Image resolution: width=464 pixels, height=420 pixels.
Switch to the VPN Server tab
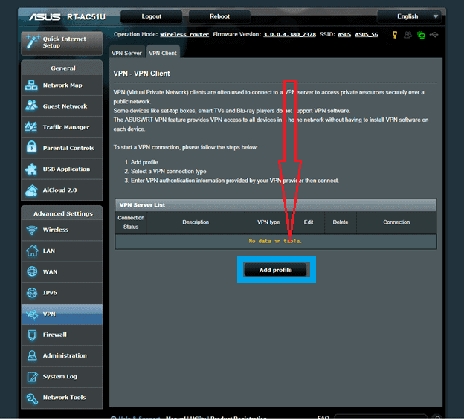coord(126,53)
